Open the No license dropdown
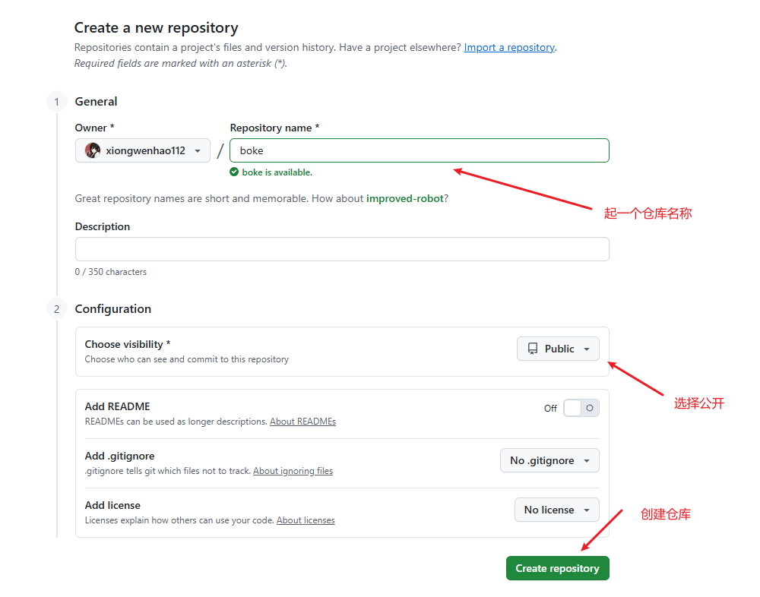This screenshot has width=760, height=597. (x=556, y=510)
